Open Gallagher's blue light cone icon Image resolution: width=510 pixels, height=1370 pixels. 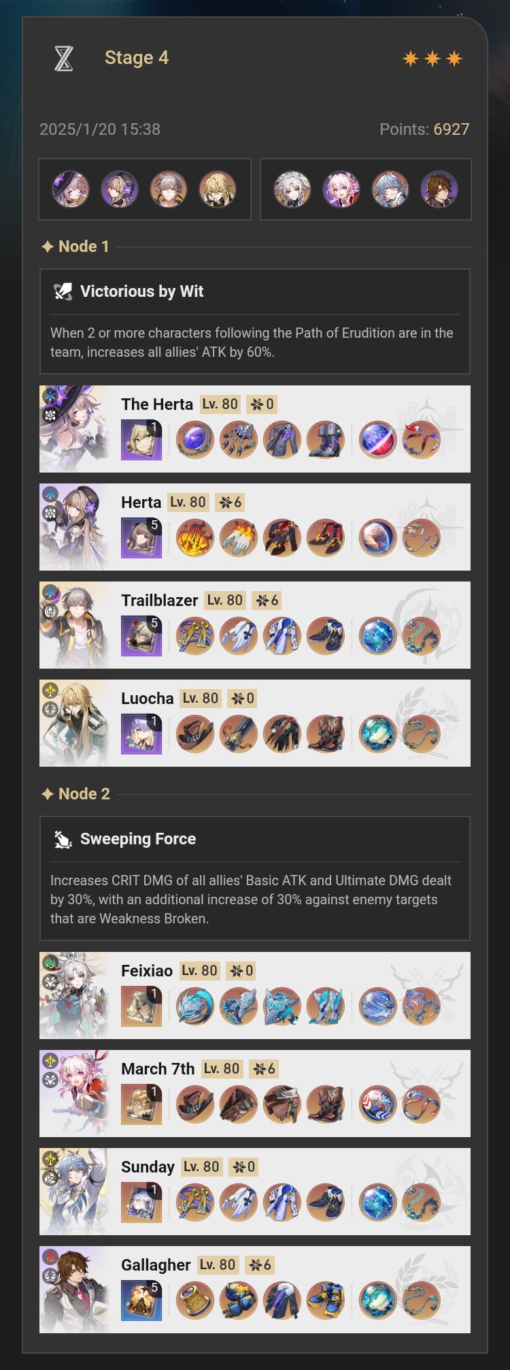tap(141, 1301)
